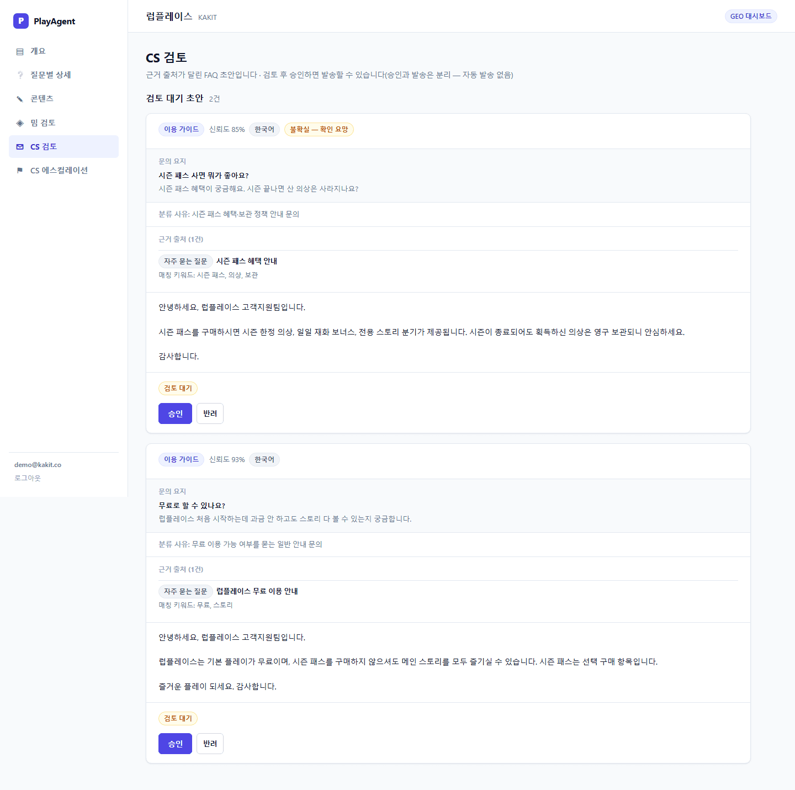Open the 개요 menu item
This screenshot has width=795, height=790.
63,51
